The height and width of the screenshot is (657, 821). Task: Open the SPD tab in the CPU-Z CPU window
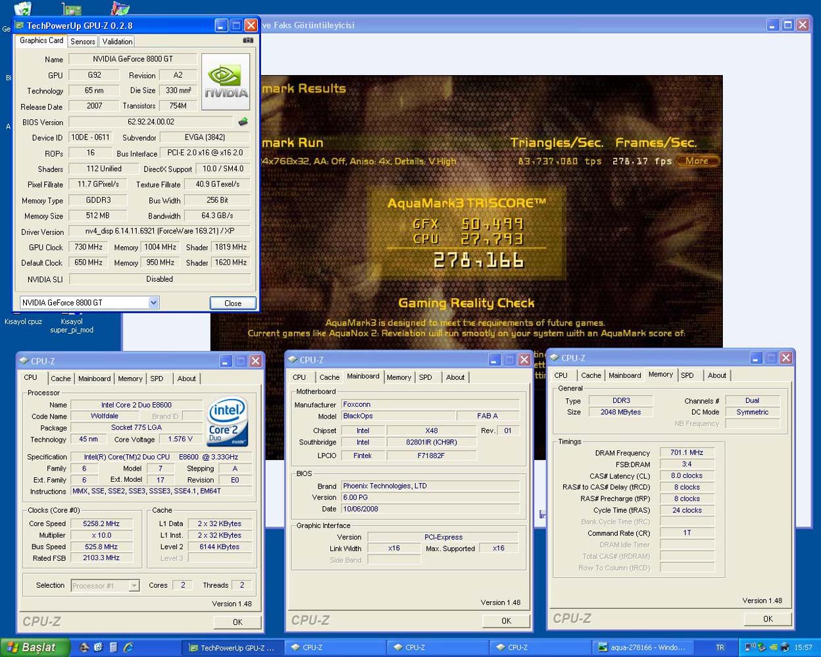point(157,379)
